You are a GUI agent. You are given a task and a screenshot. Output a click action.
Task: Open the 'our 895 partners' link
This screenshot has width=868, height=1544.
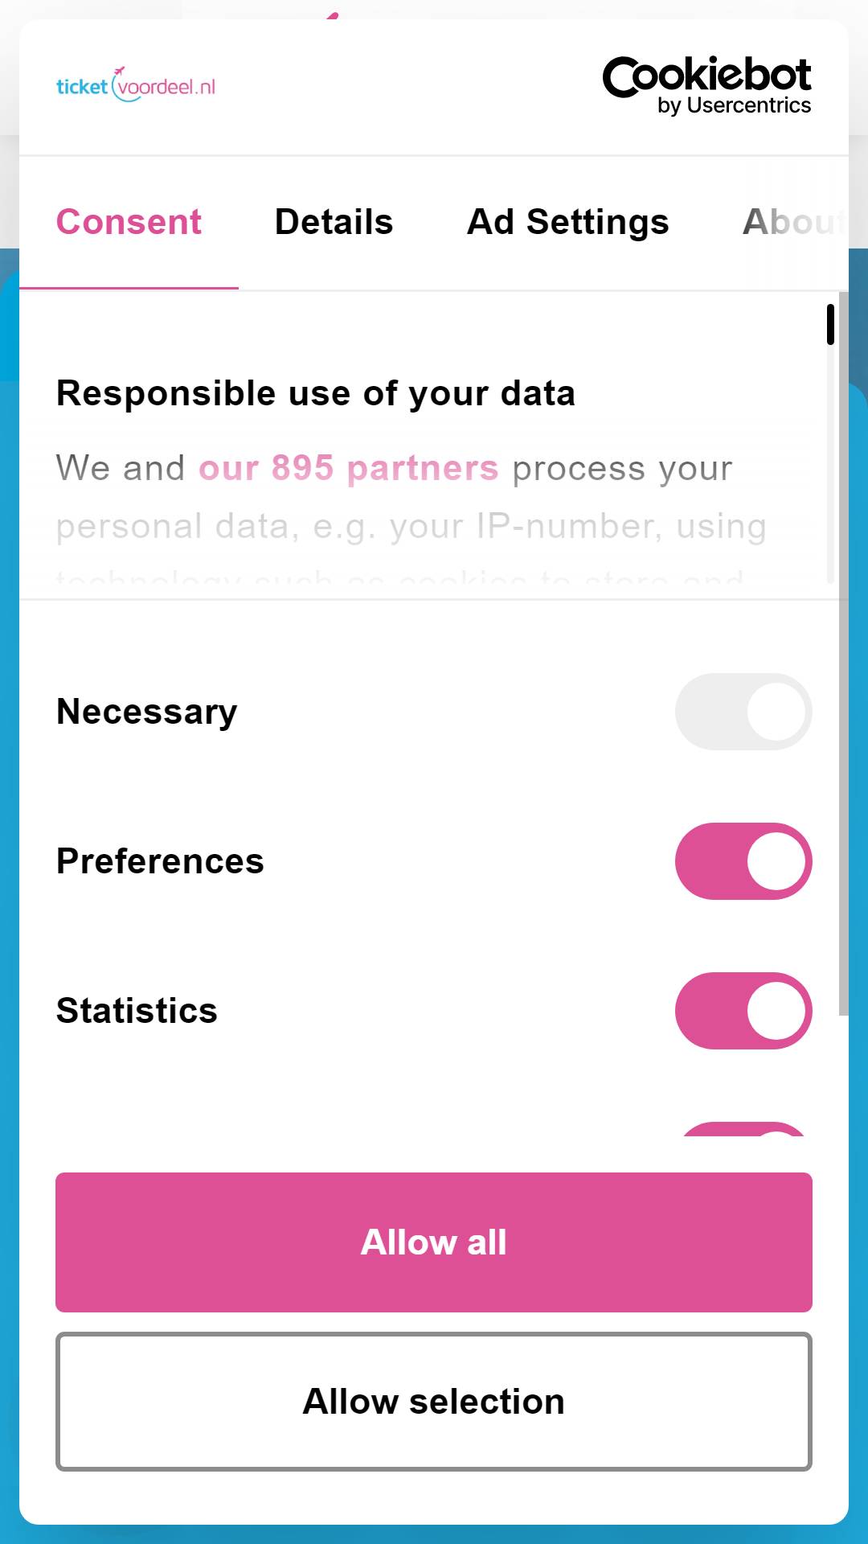click(349, 468)
